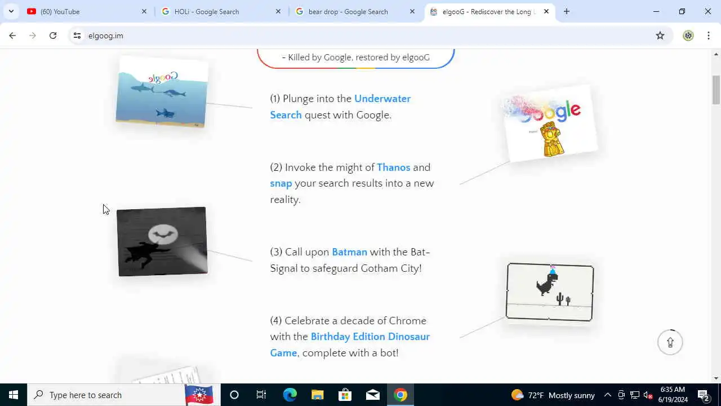Click the dinosaur game thumbnail
This screenshot has width=721, height=406.
coord(550,292)
